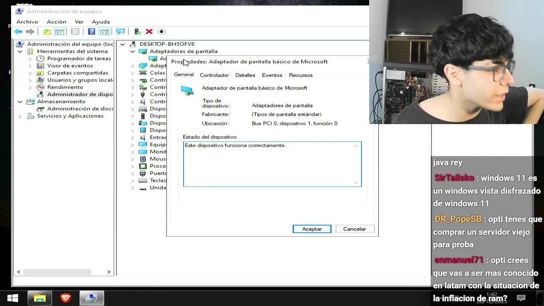Image resolution: width=544 pixels, height=306 pixels.
Task: Select the General tab
Action: [x=184, y=74]
